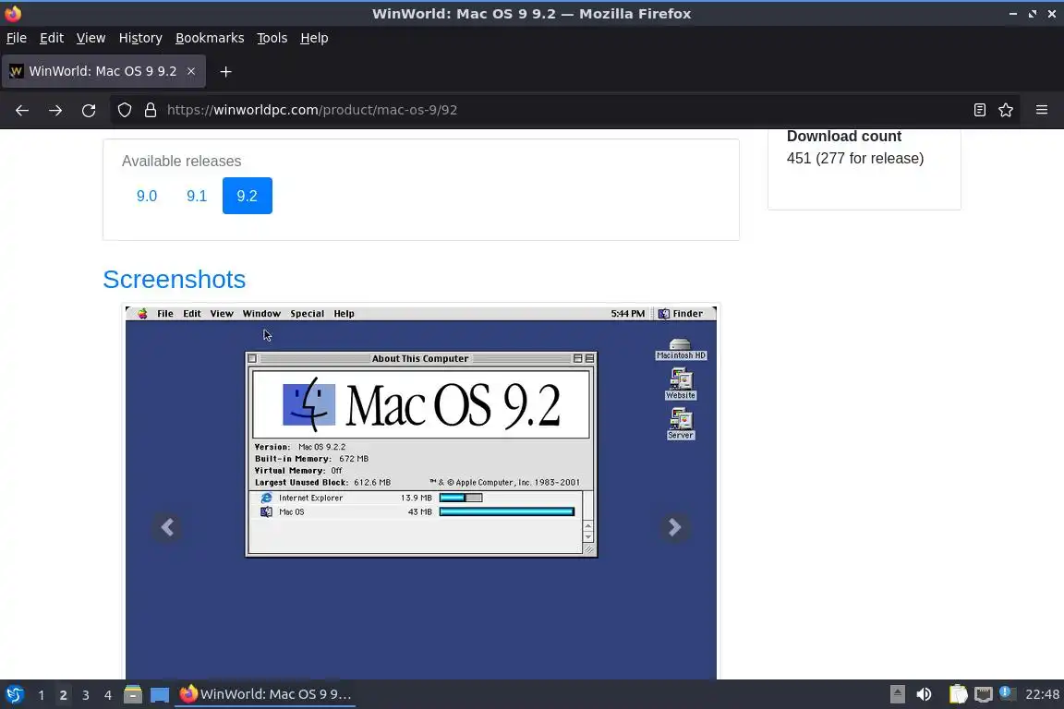Show the previous screenshot
The image size is (1064, 709).
coord(167,527)
